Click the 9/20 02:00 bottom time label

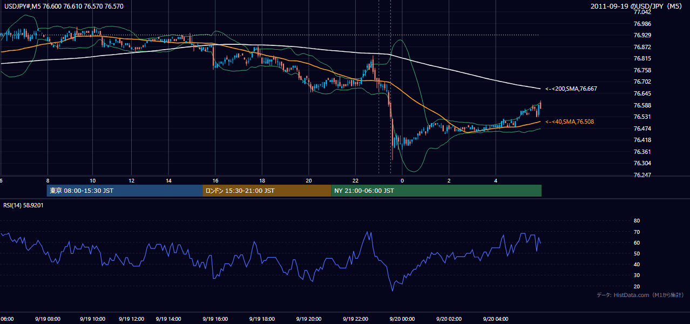click(x=449, y=319)
